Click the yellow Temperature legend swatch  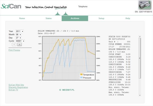coord(81,74)
